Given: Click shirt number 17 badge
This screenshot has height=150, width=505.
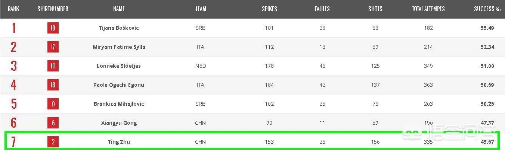Looking at the screenshot, I should click(53, 47).
